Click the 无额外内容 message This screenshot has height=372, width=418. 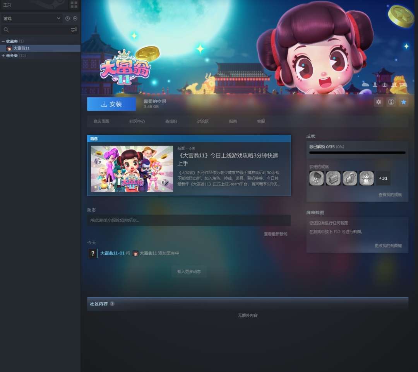248,316
